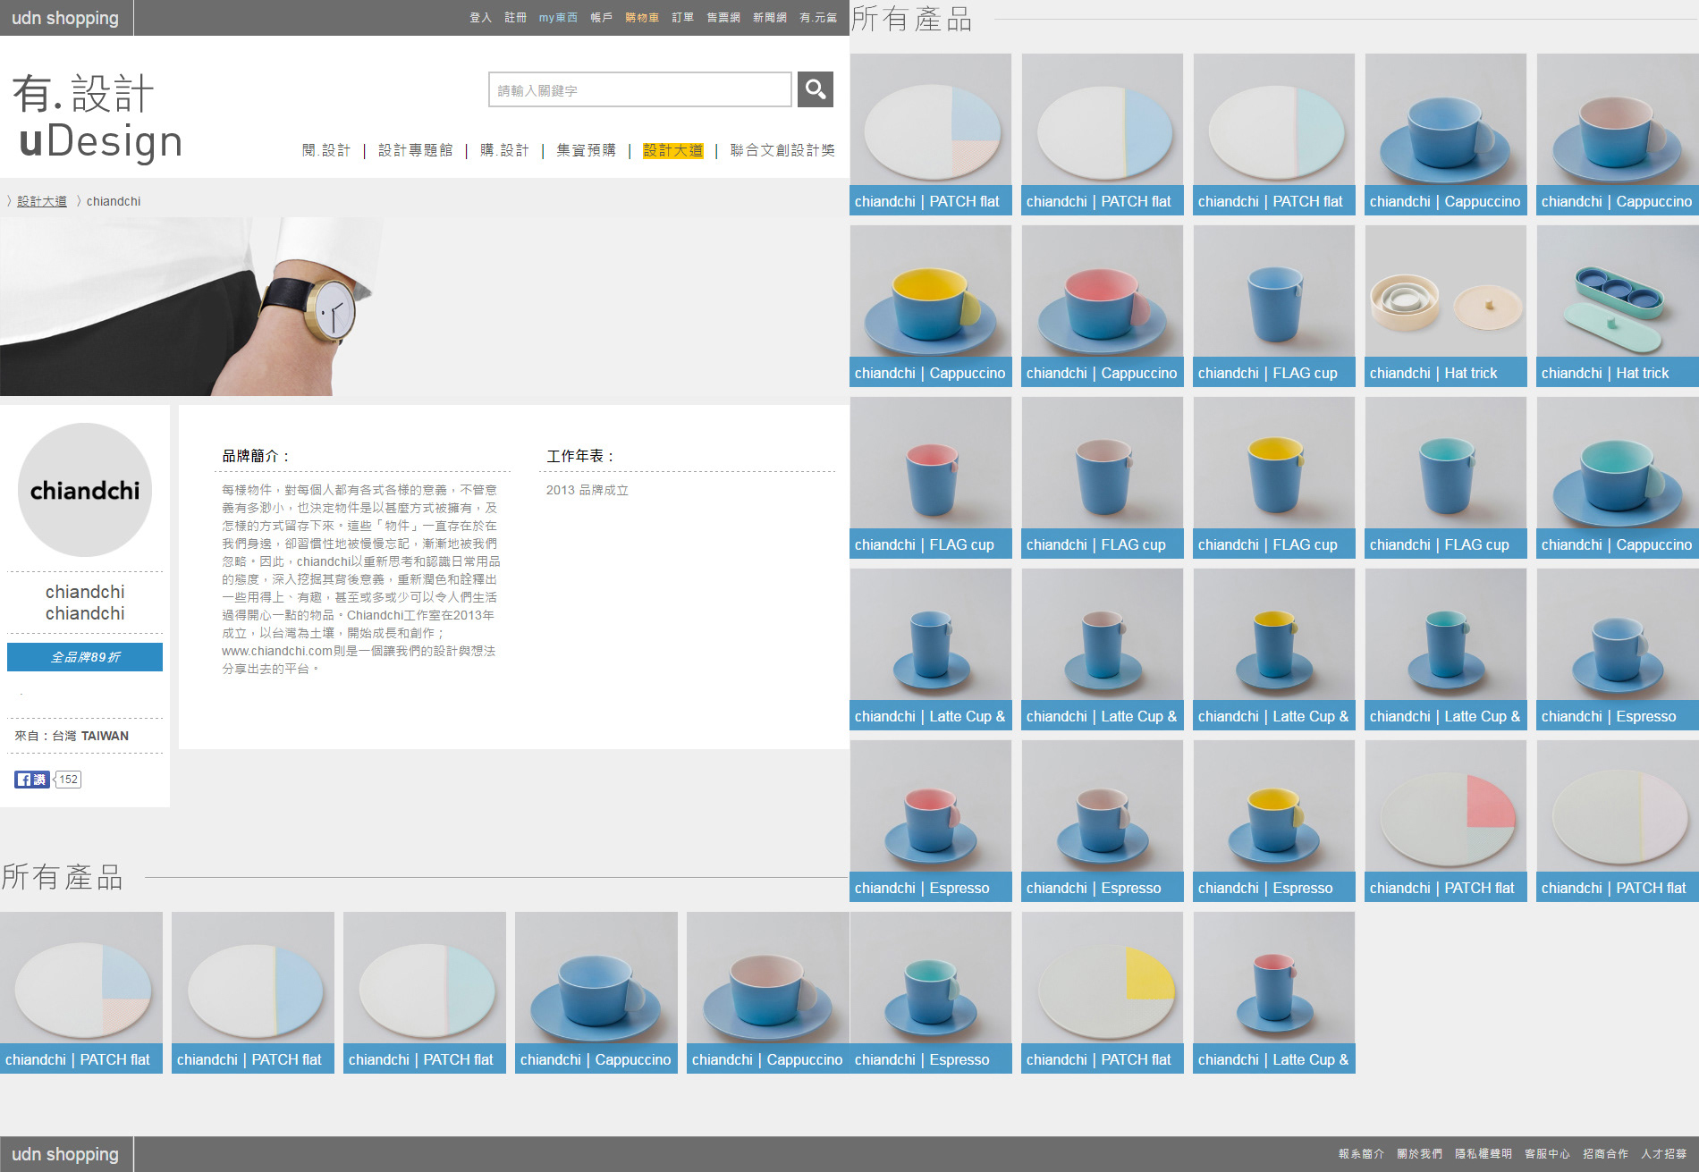Open Hat trick beige round container product
Viewport: 1699px width, 1172px height.
[x=1446, y=306]
